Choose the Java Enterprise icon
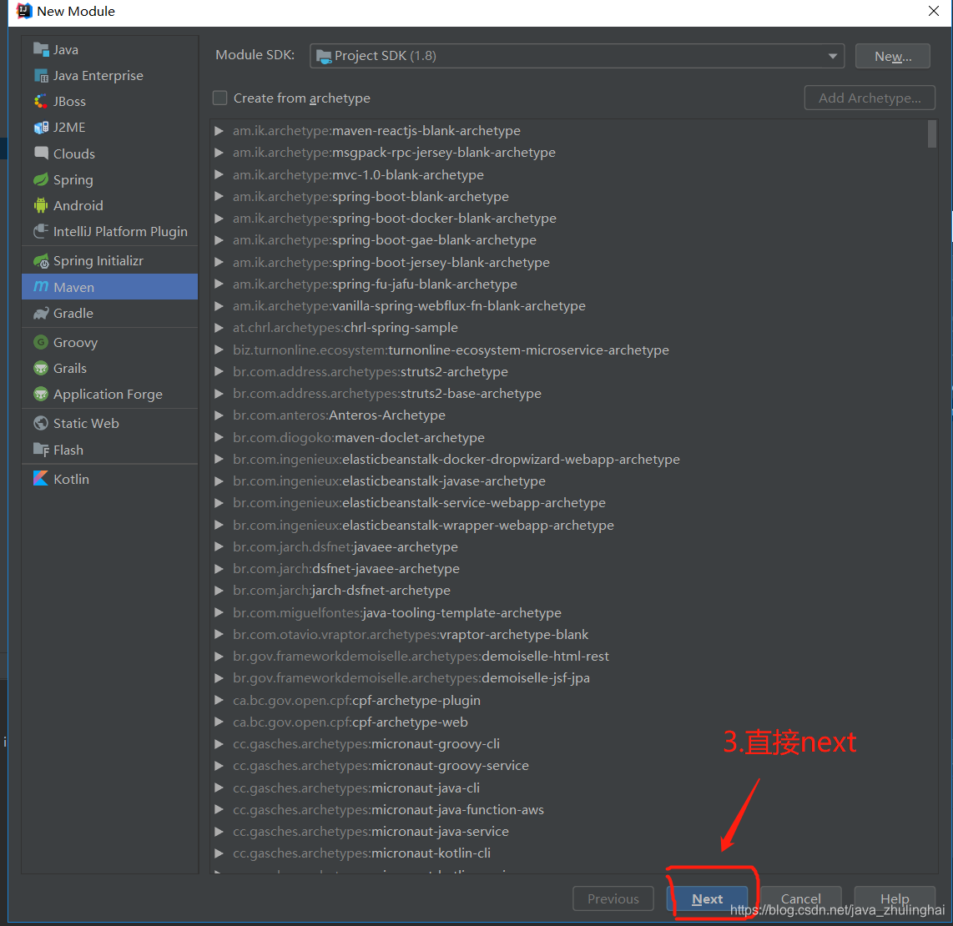This screenshot has width=953, height=926. [41, 75]
